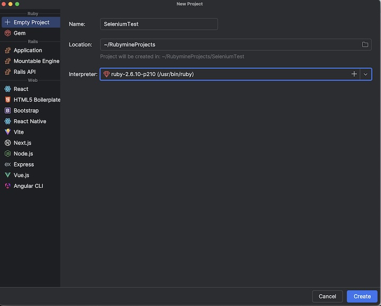Click the Vite project icon
Viewport: 381px width, 306px height.
pyautogui.click(x=7, y=132)
